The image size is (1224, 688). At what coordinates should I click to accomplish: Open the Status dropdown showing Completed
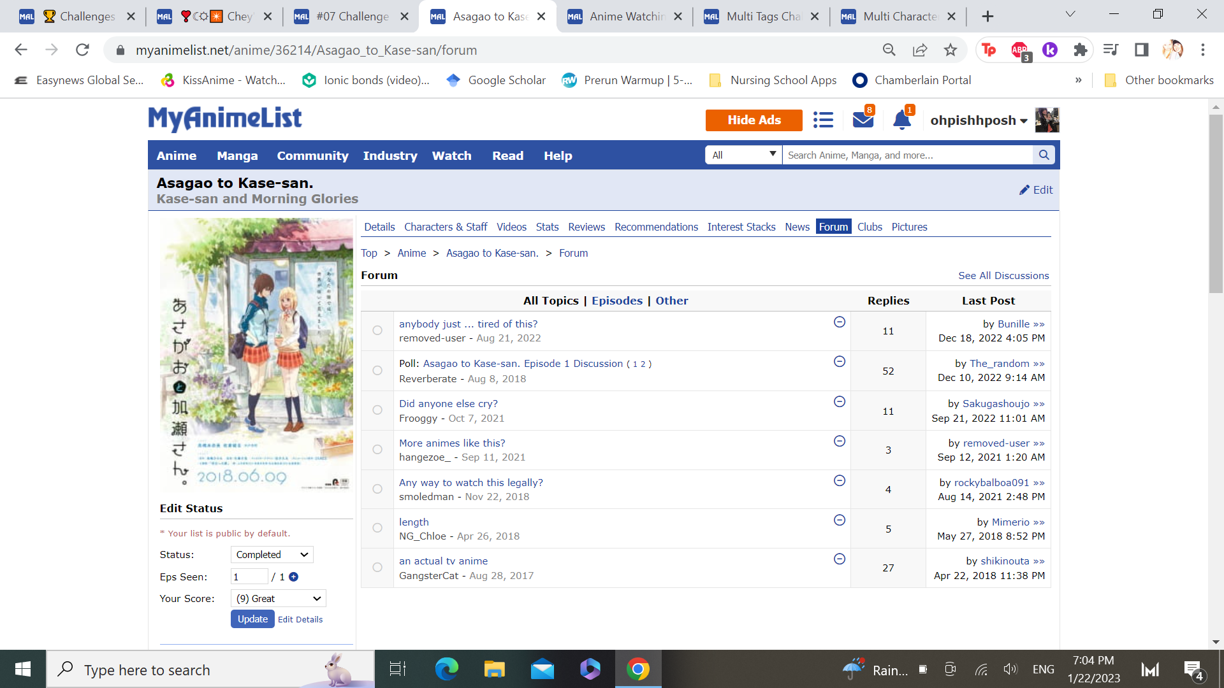pyautogui.click(x=272, y=555)
